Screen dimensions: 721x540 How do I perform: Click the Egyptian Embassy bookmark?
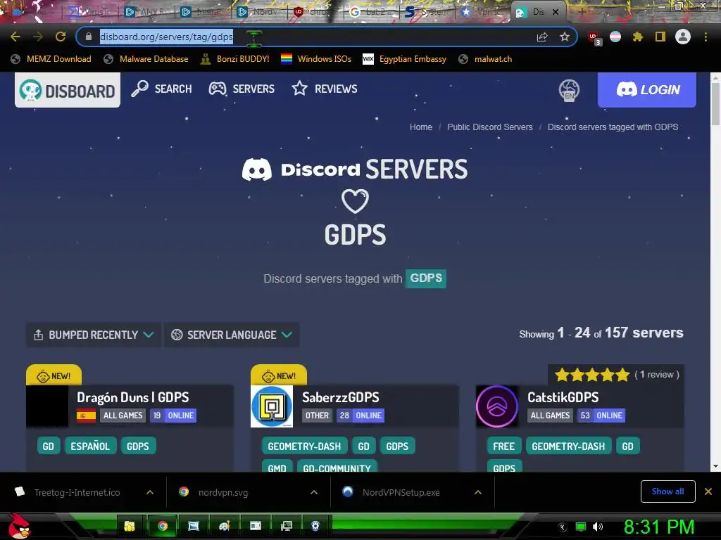point(404,59)
